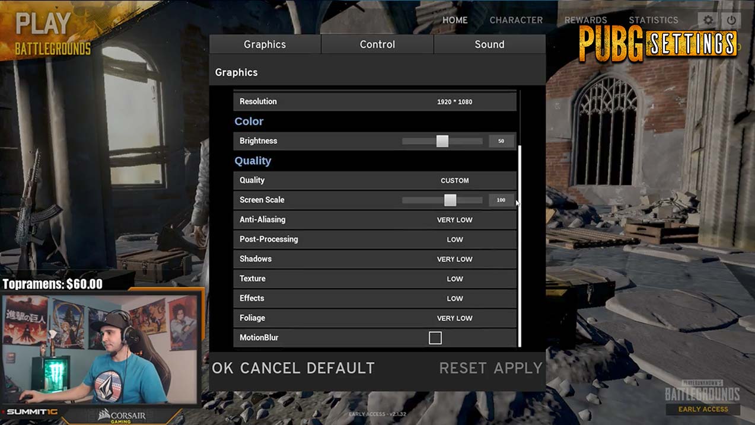The image size is (755, 425).
Task: Open the Texture LOW selector
Action: click(x=455, y=279)
